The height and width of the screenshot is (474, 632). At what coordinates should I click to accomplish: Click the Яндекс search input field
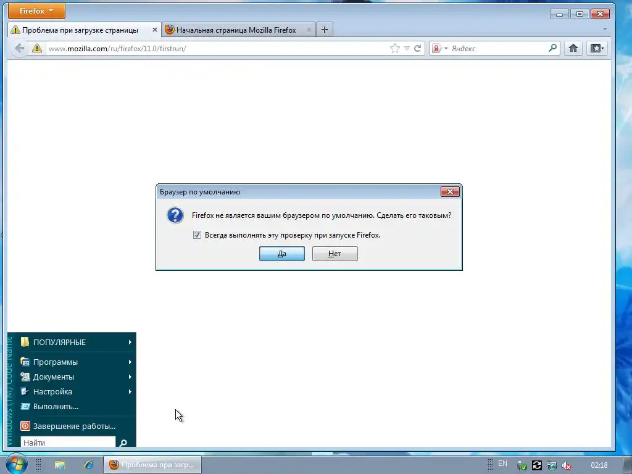(499, 48)
